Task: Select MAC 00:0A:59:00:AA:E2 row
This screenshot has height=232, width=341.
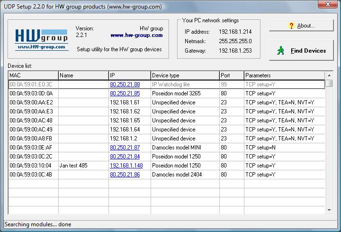Action: tap(167, 102)
